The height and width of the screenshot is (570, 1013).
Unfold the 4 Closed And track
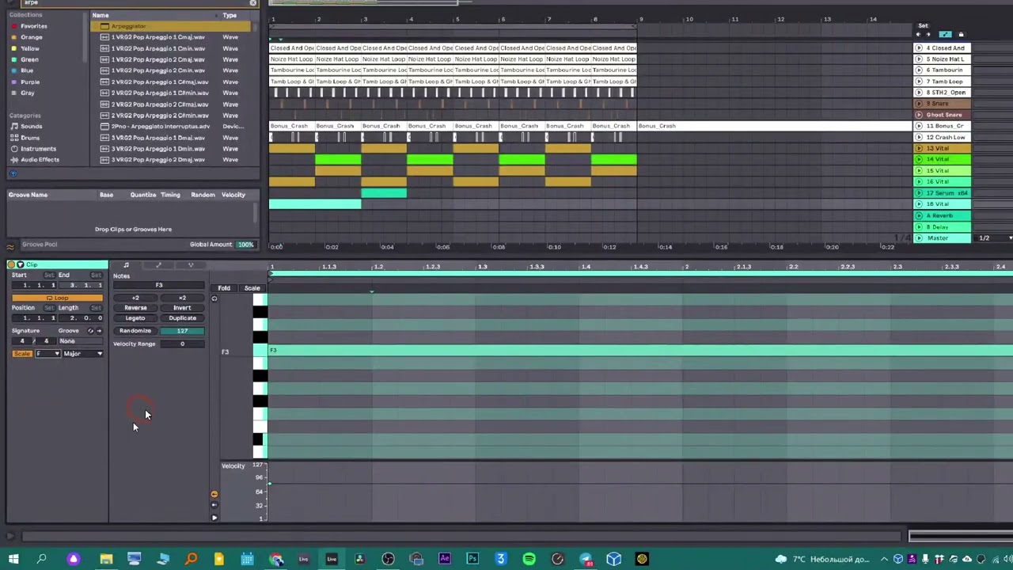pos(919,48)
